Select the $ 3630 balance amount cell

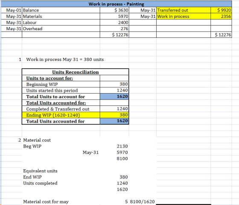pos(114,10)
